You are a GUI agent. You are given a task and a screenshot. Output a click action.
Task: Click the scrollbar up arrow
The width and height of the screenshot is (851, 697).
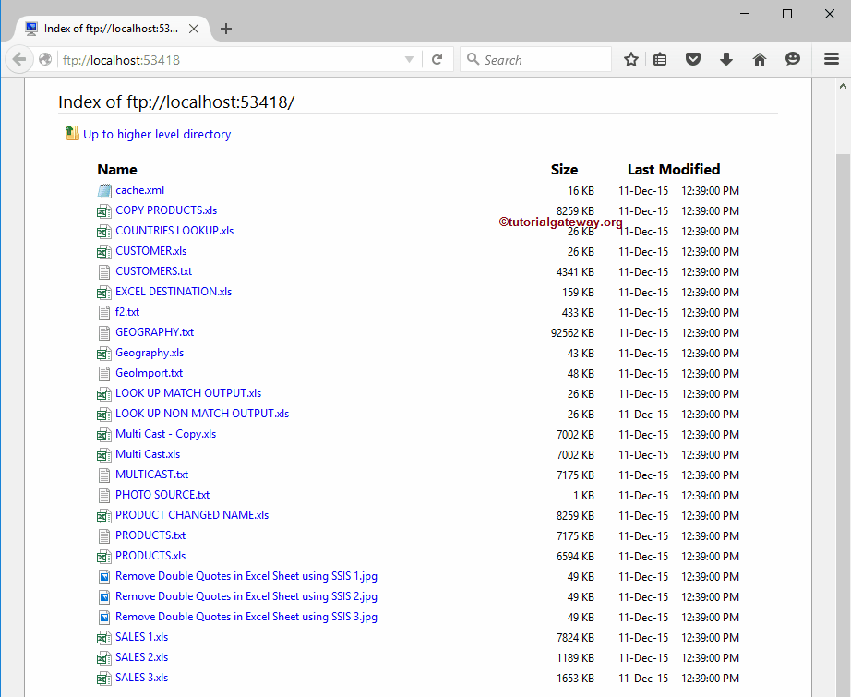tap(842, 87)
